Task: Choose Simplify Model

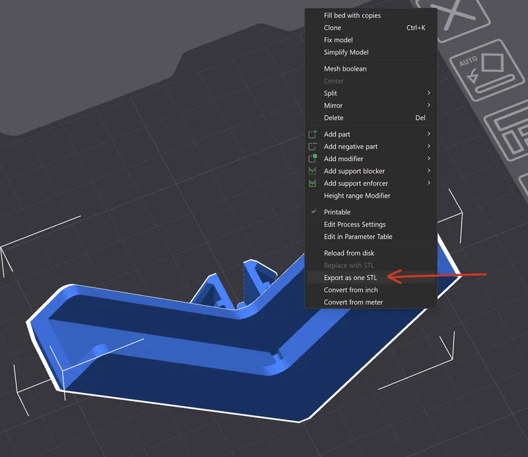Action: point(346,52)
